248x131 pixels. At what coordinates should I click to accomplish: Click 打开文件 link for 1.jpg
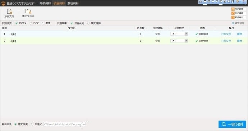coord(226,34)
